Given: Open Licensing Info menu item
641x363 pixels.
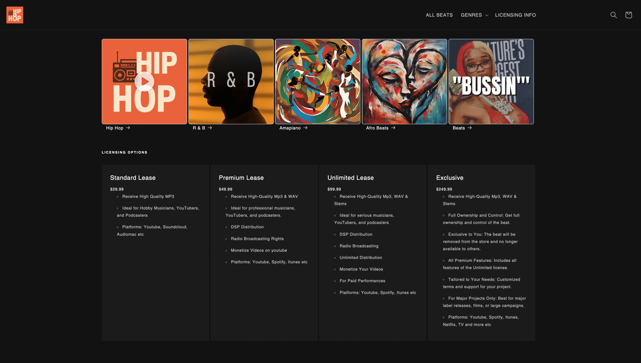Looking at the screenshot, I should (x=515, y=15).
